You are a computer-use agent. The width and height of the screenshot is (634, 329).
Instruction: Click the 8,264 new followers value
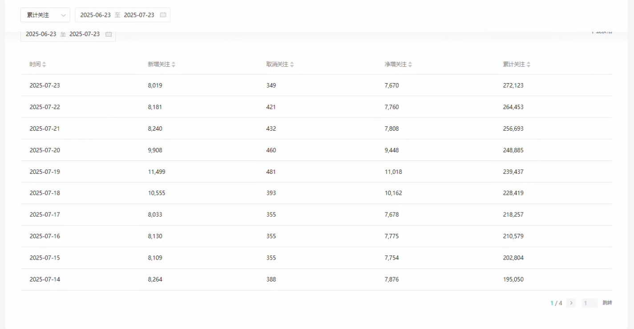155,280
